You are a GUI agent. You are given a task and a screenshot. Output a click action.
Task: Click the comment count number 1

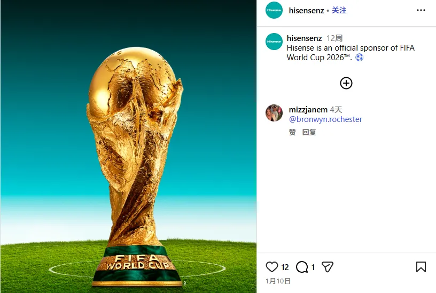tap(313, 267)
